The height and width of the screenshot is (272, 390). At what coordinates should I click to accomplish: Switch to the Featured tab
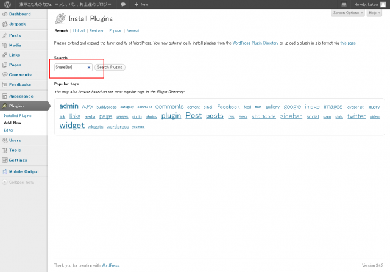97,31
